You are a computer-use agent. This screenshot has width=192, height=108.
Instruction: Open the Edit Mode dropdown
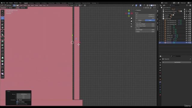coord(9,5)
